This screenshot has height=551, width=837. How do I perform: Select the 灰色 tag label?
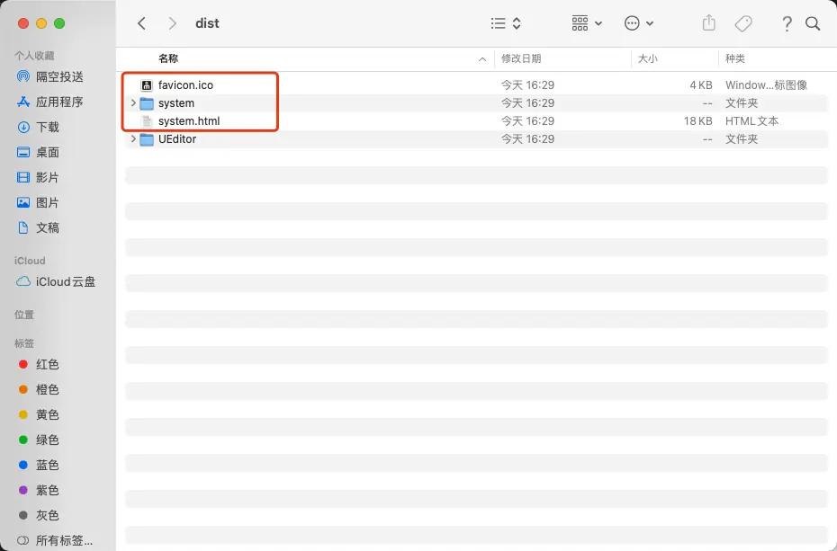pos(48,515)
